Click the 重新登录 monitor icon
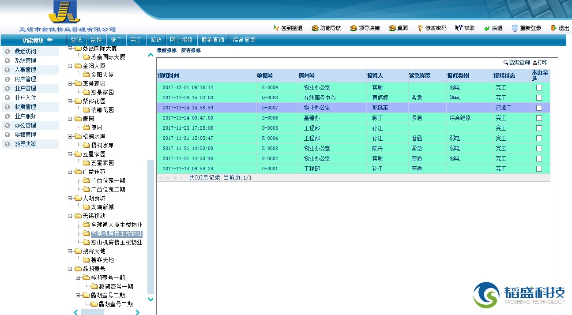The width and height of the screenshot is (572, 315). point(515,28)
